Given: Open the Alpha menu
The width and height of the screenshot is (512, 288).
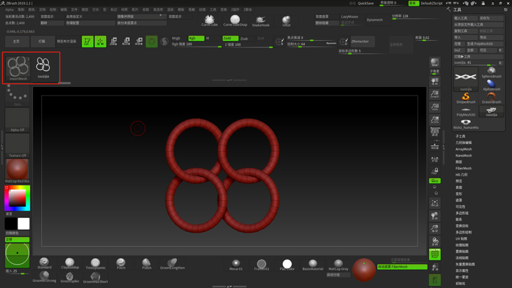Looking at the screenshot, I should pos(9,10).
